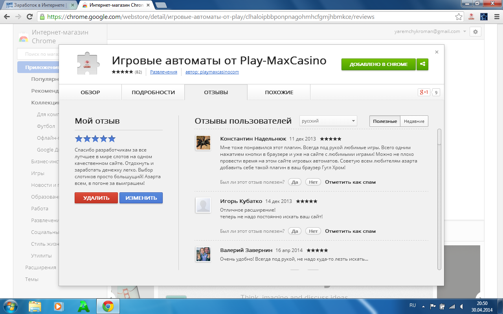
Task: Click the Google +1 button
Action: pos(424,92)
